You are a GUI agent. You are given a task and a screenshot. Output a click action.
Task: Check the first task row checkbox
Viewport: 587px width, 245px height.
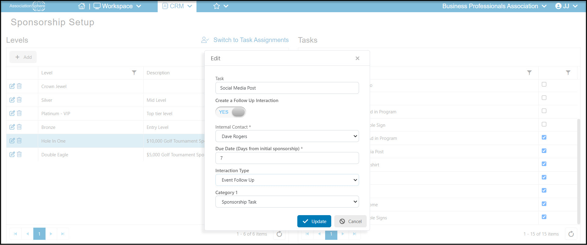click(x=544, y=84)
